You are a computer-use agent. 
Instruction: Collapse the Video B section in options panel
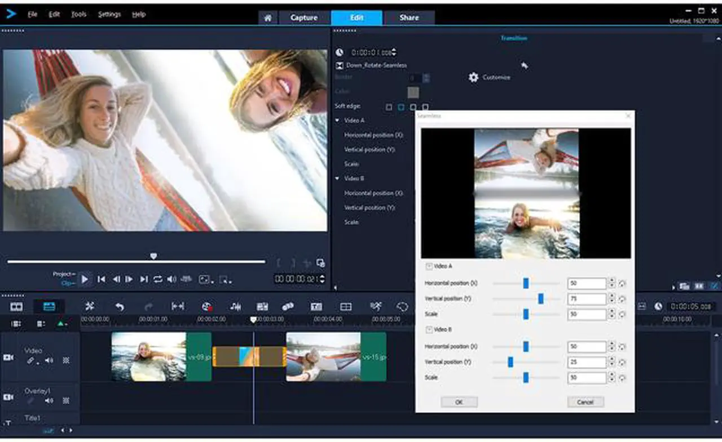tap(338, 178)
